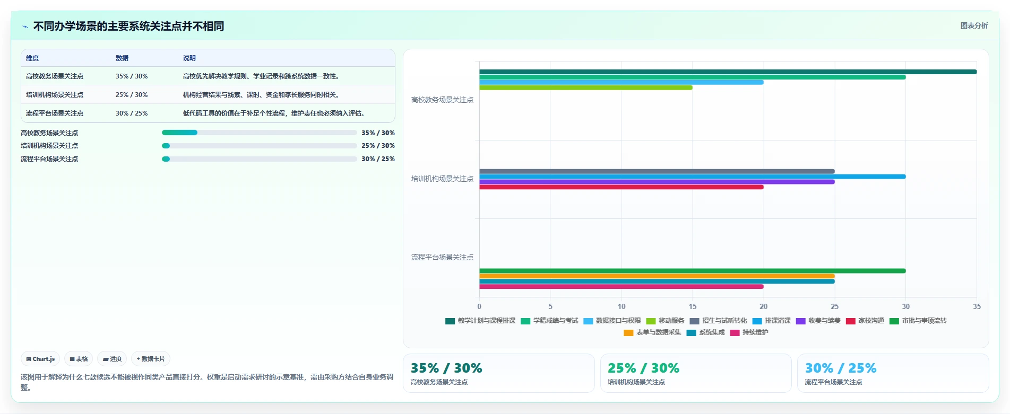Click x-axis tick label 35

977,306
